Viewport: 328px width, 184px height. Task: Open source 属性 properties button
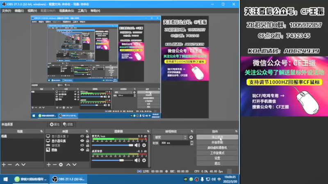pos(55,124)
